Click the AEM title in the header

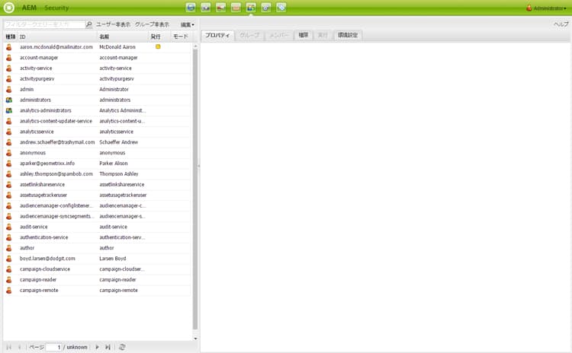coord(29,8)
